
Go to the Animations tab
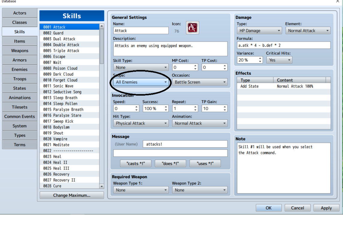click(x=20, y=97)
